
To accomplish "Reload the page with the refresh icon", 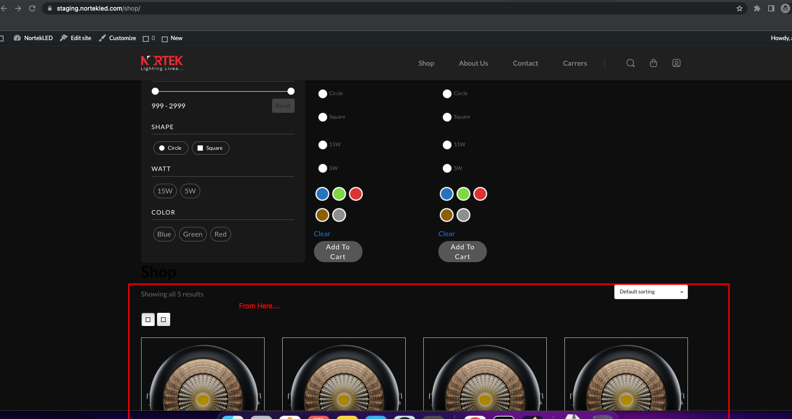I will click(32, 8).
